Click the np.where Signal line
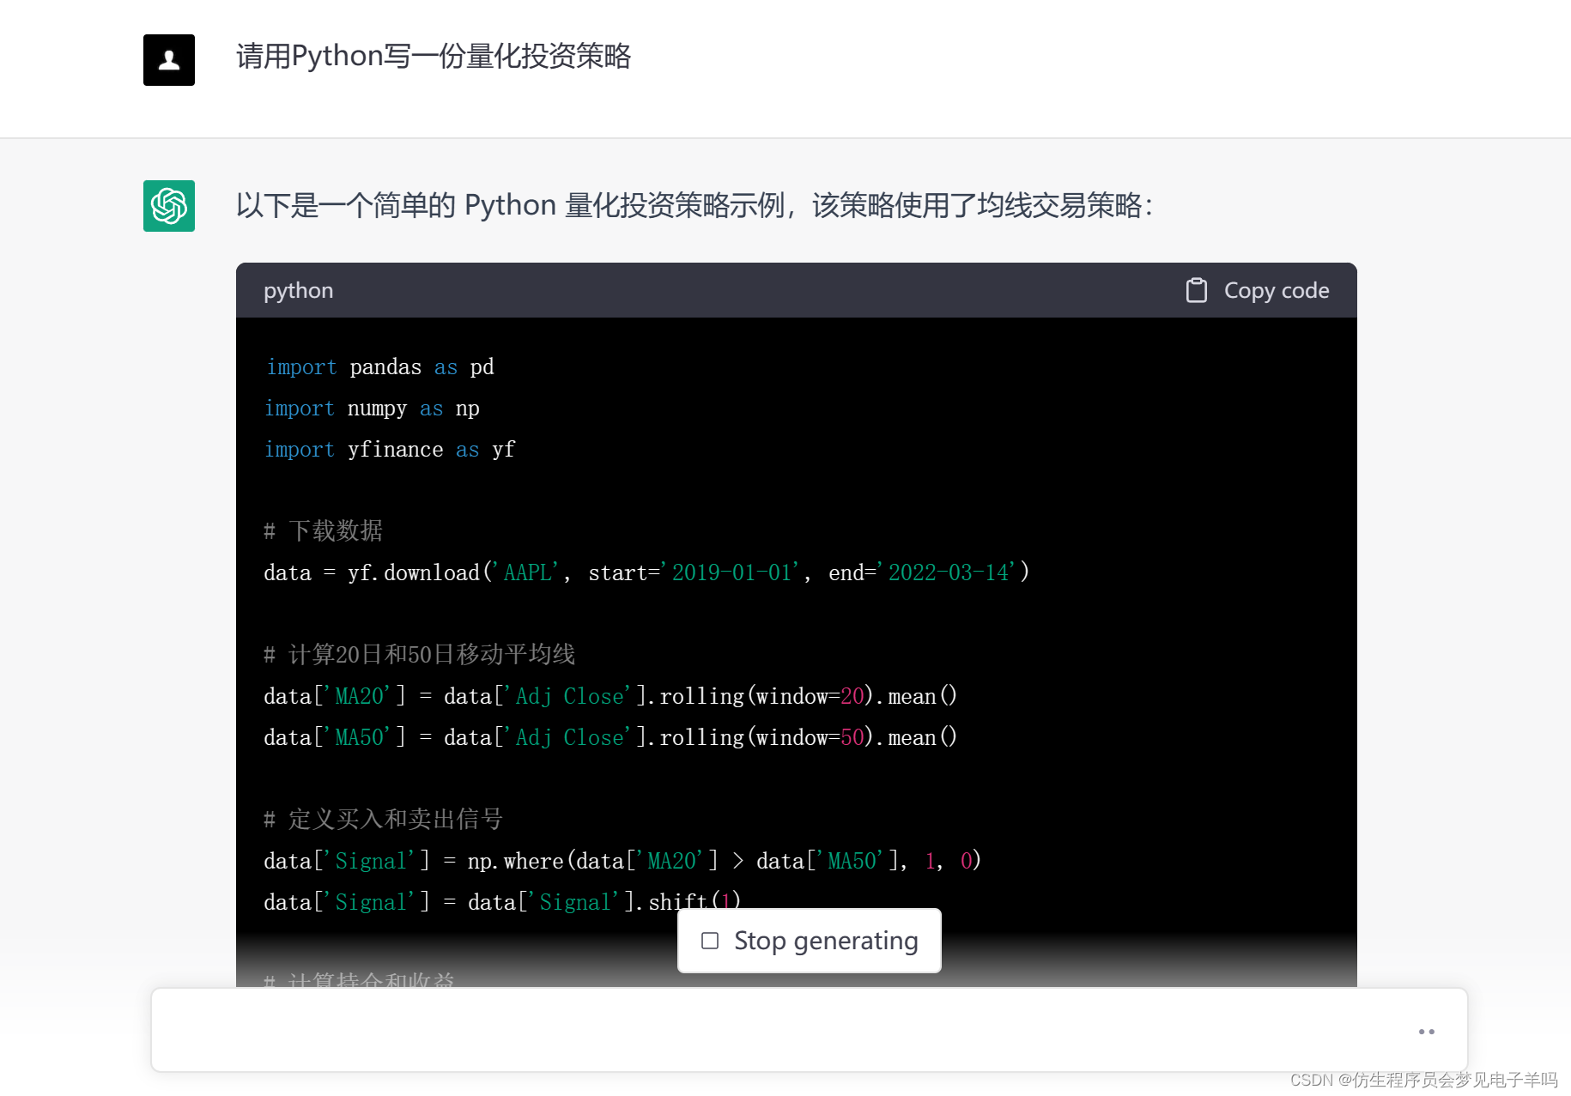Viewport: 1571px width, 1096px height. tap(622, 861)
